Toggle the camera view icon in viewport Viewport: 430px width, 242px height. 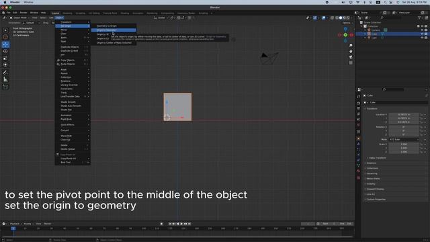click(x=351, y=57)
